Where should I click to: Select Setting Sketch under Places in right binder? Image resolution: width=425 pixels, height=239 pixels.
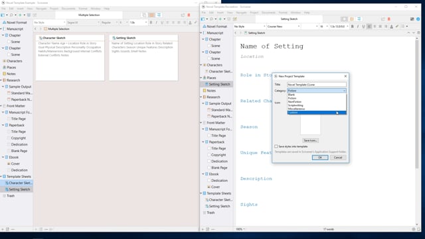coord(219,84)
